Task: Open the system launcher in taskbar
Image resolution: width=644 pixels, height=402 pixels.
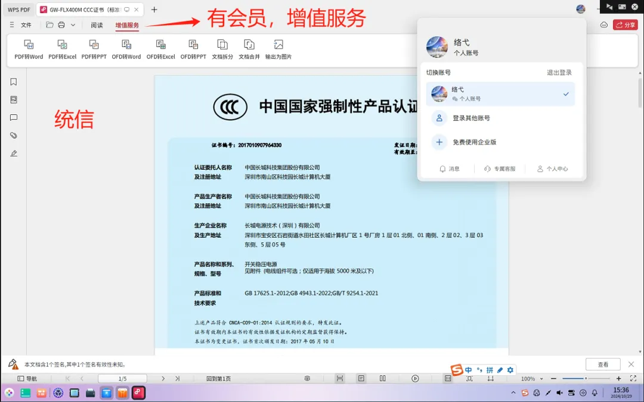Action: [9, 393]
